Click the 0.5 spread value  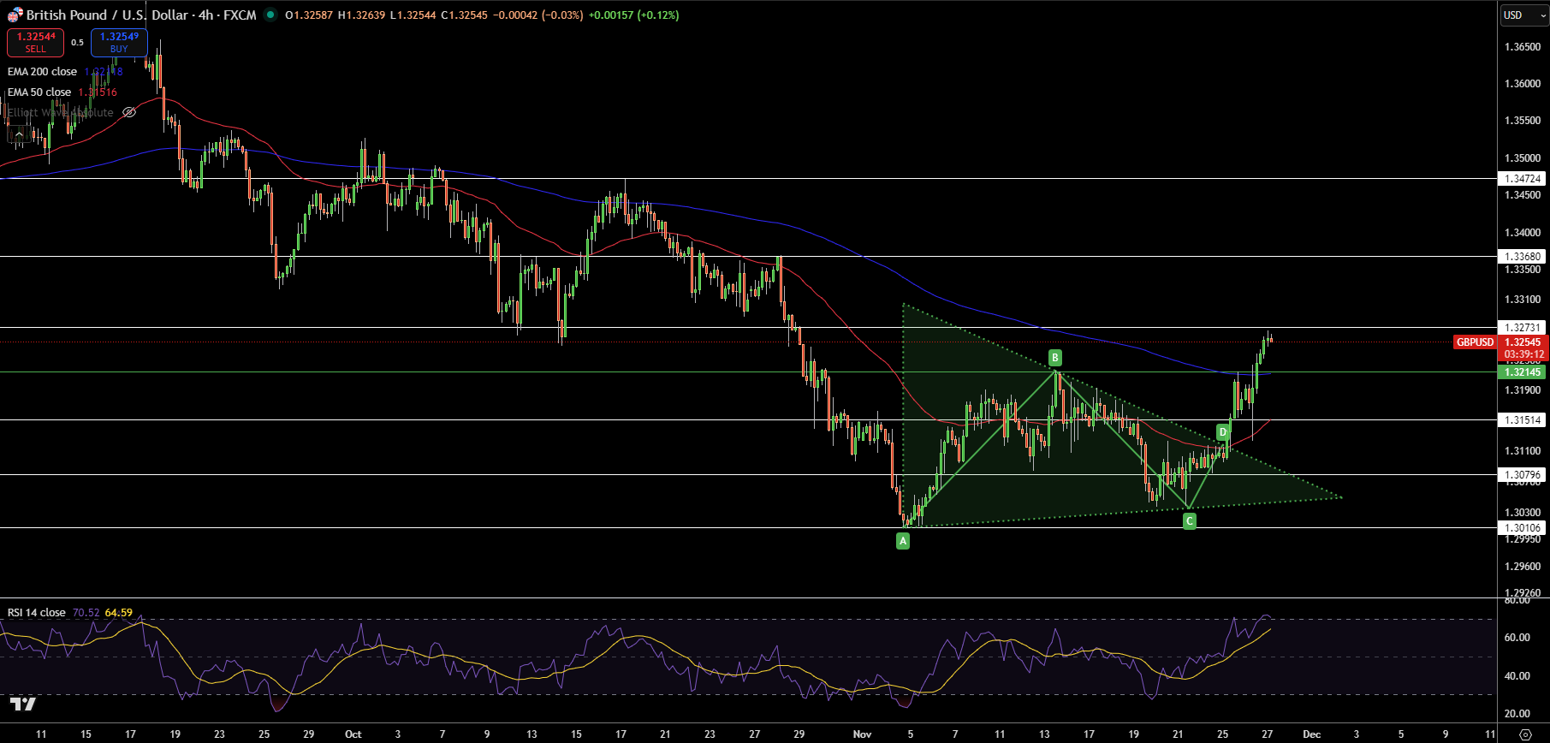(x=77, y=43)
